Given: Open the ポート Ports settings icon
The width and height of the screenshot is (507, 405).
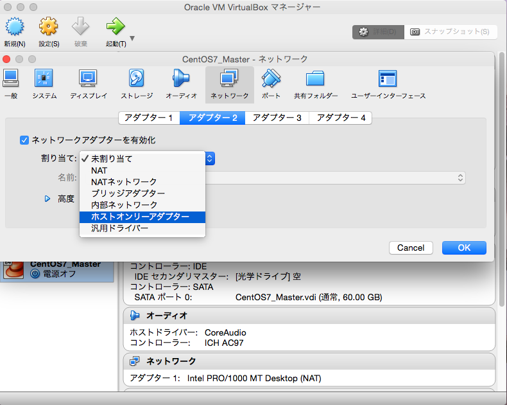Looking at the screenshot, I should tap(271, 78).
